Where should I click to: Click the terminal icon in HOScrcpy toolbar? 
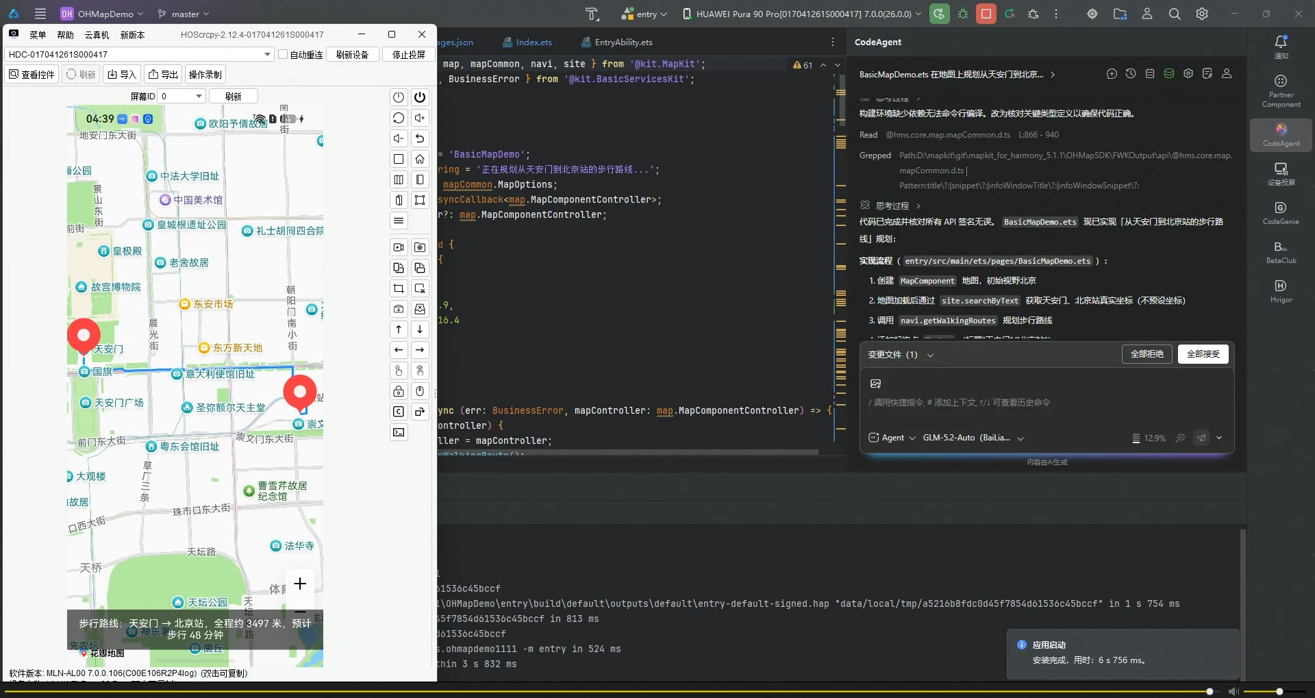(x=399, y=432)
